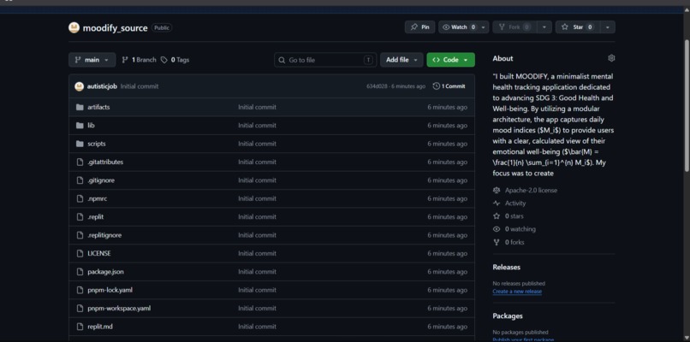Click the pnpm-lock.yaml file icon
The height and width of the screenshot is (342, 690).
pos(80,290)
